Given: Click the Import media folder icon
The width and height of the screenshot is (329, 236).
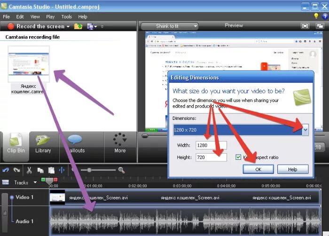Looking at the screenshot, I should (78, 26).
